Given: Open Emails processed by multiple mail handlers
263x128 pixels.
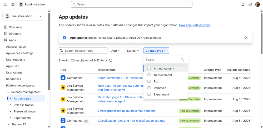Looking at the screenshot, I should [127, 111].
